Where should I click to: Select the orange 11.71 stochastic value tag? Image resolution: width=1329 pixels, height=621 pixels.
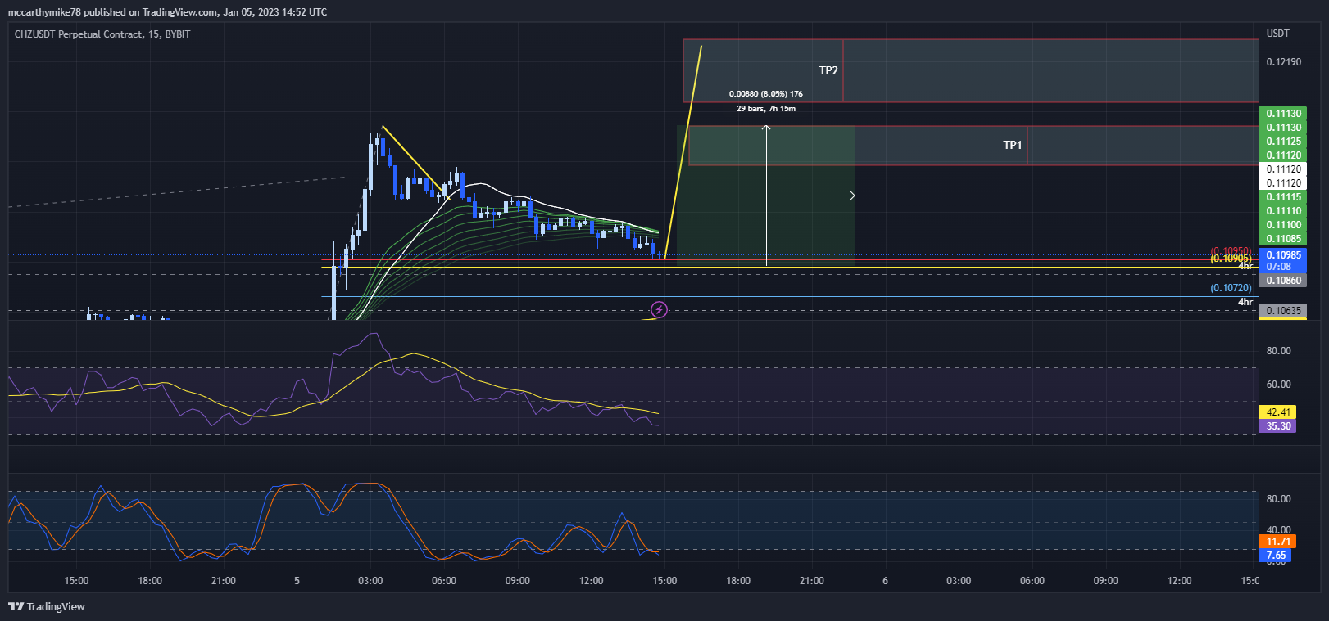tap(1278, 542)
